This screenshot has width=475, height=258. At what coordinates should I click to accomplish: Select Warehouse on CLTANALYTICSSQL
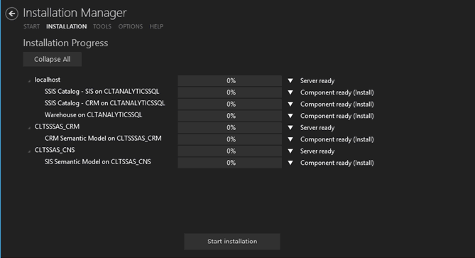coord(93,115)
